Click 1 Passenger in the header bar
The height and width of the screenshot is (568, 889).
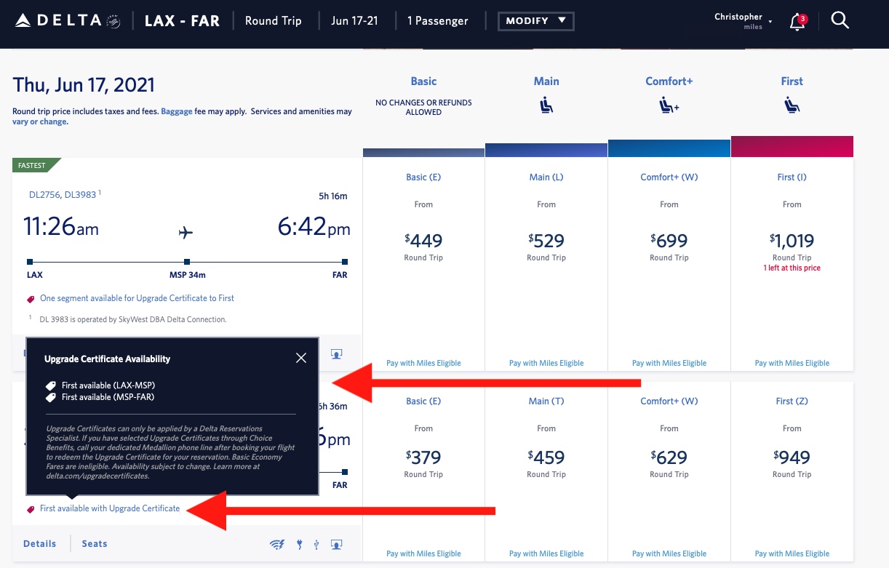pos(438,21)
